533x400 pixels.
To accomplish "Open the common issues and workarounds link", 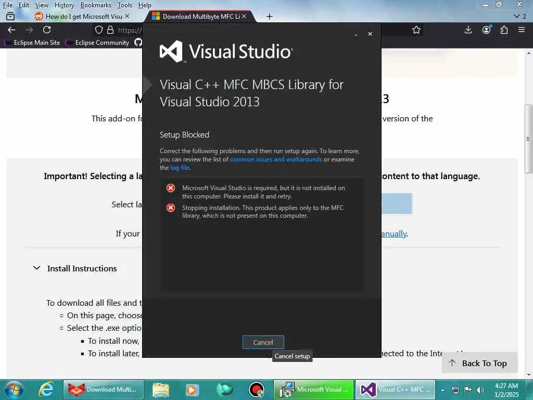I will [276, 159].
